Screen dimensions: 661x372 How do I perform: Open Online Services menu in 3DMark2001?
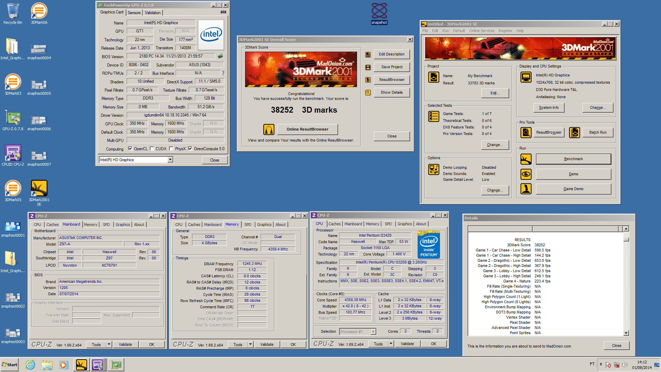[482, 31]
